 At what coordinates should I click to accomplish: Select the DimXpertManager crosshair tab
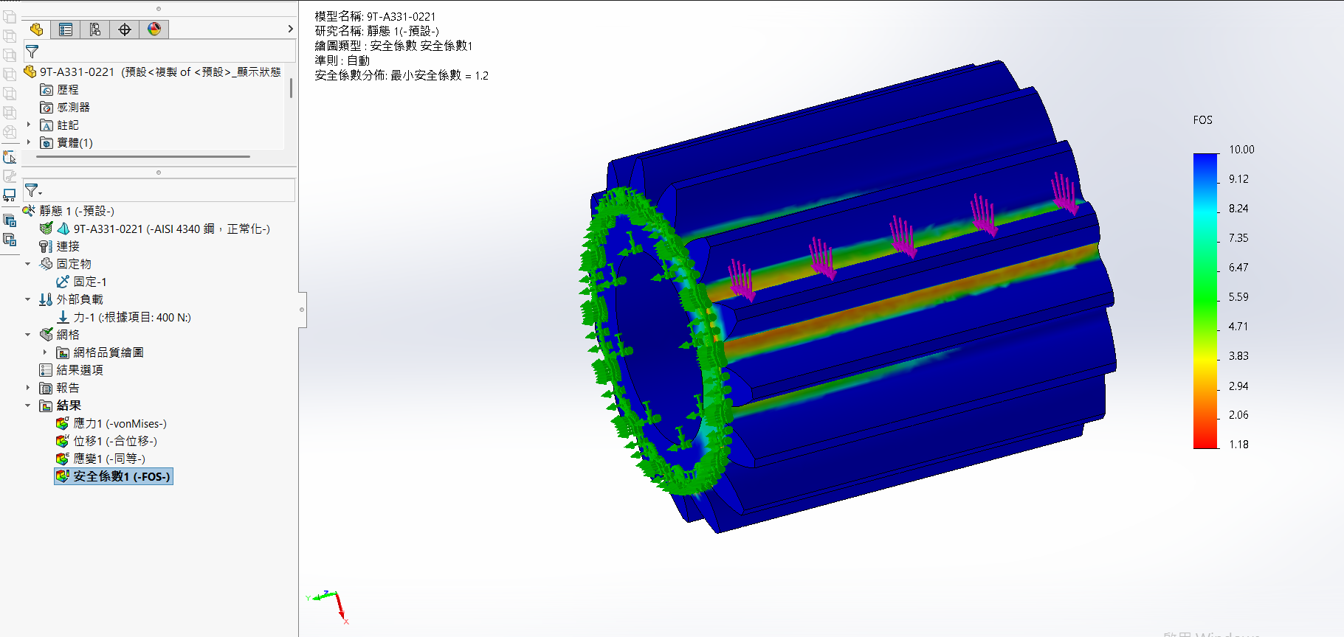[125, 29]
